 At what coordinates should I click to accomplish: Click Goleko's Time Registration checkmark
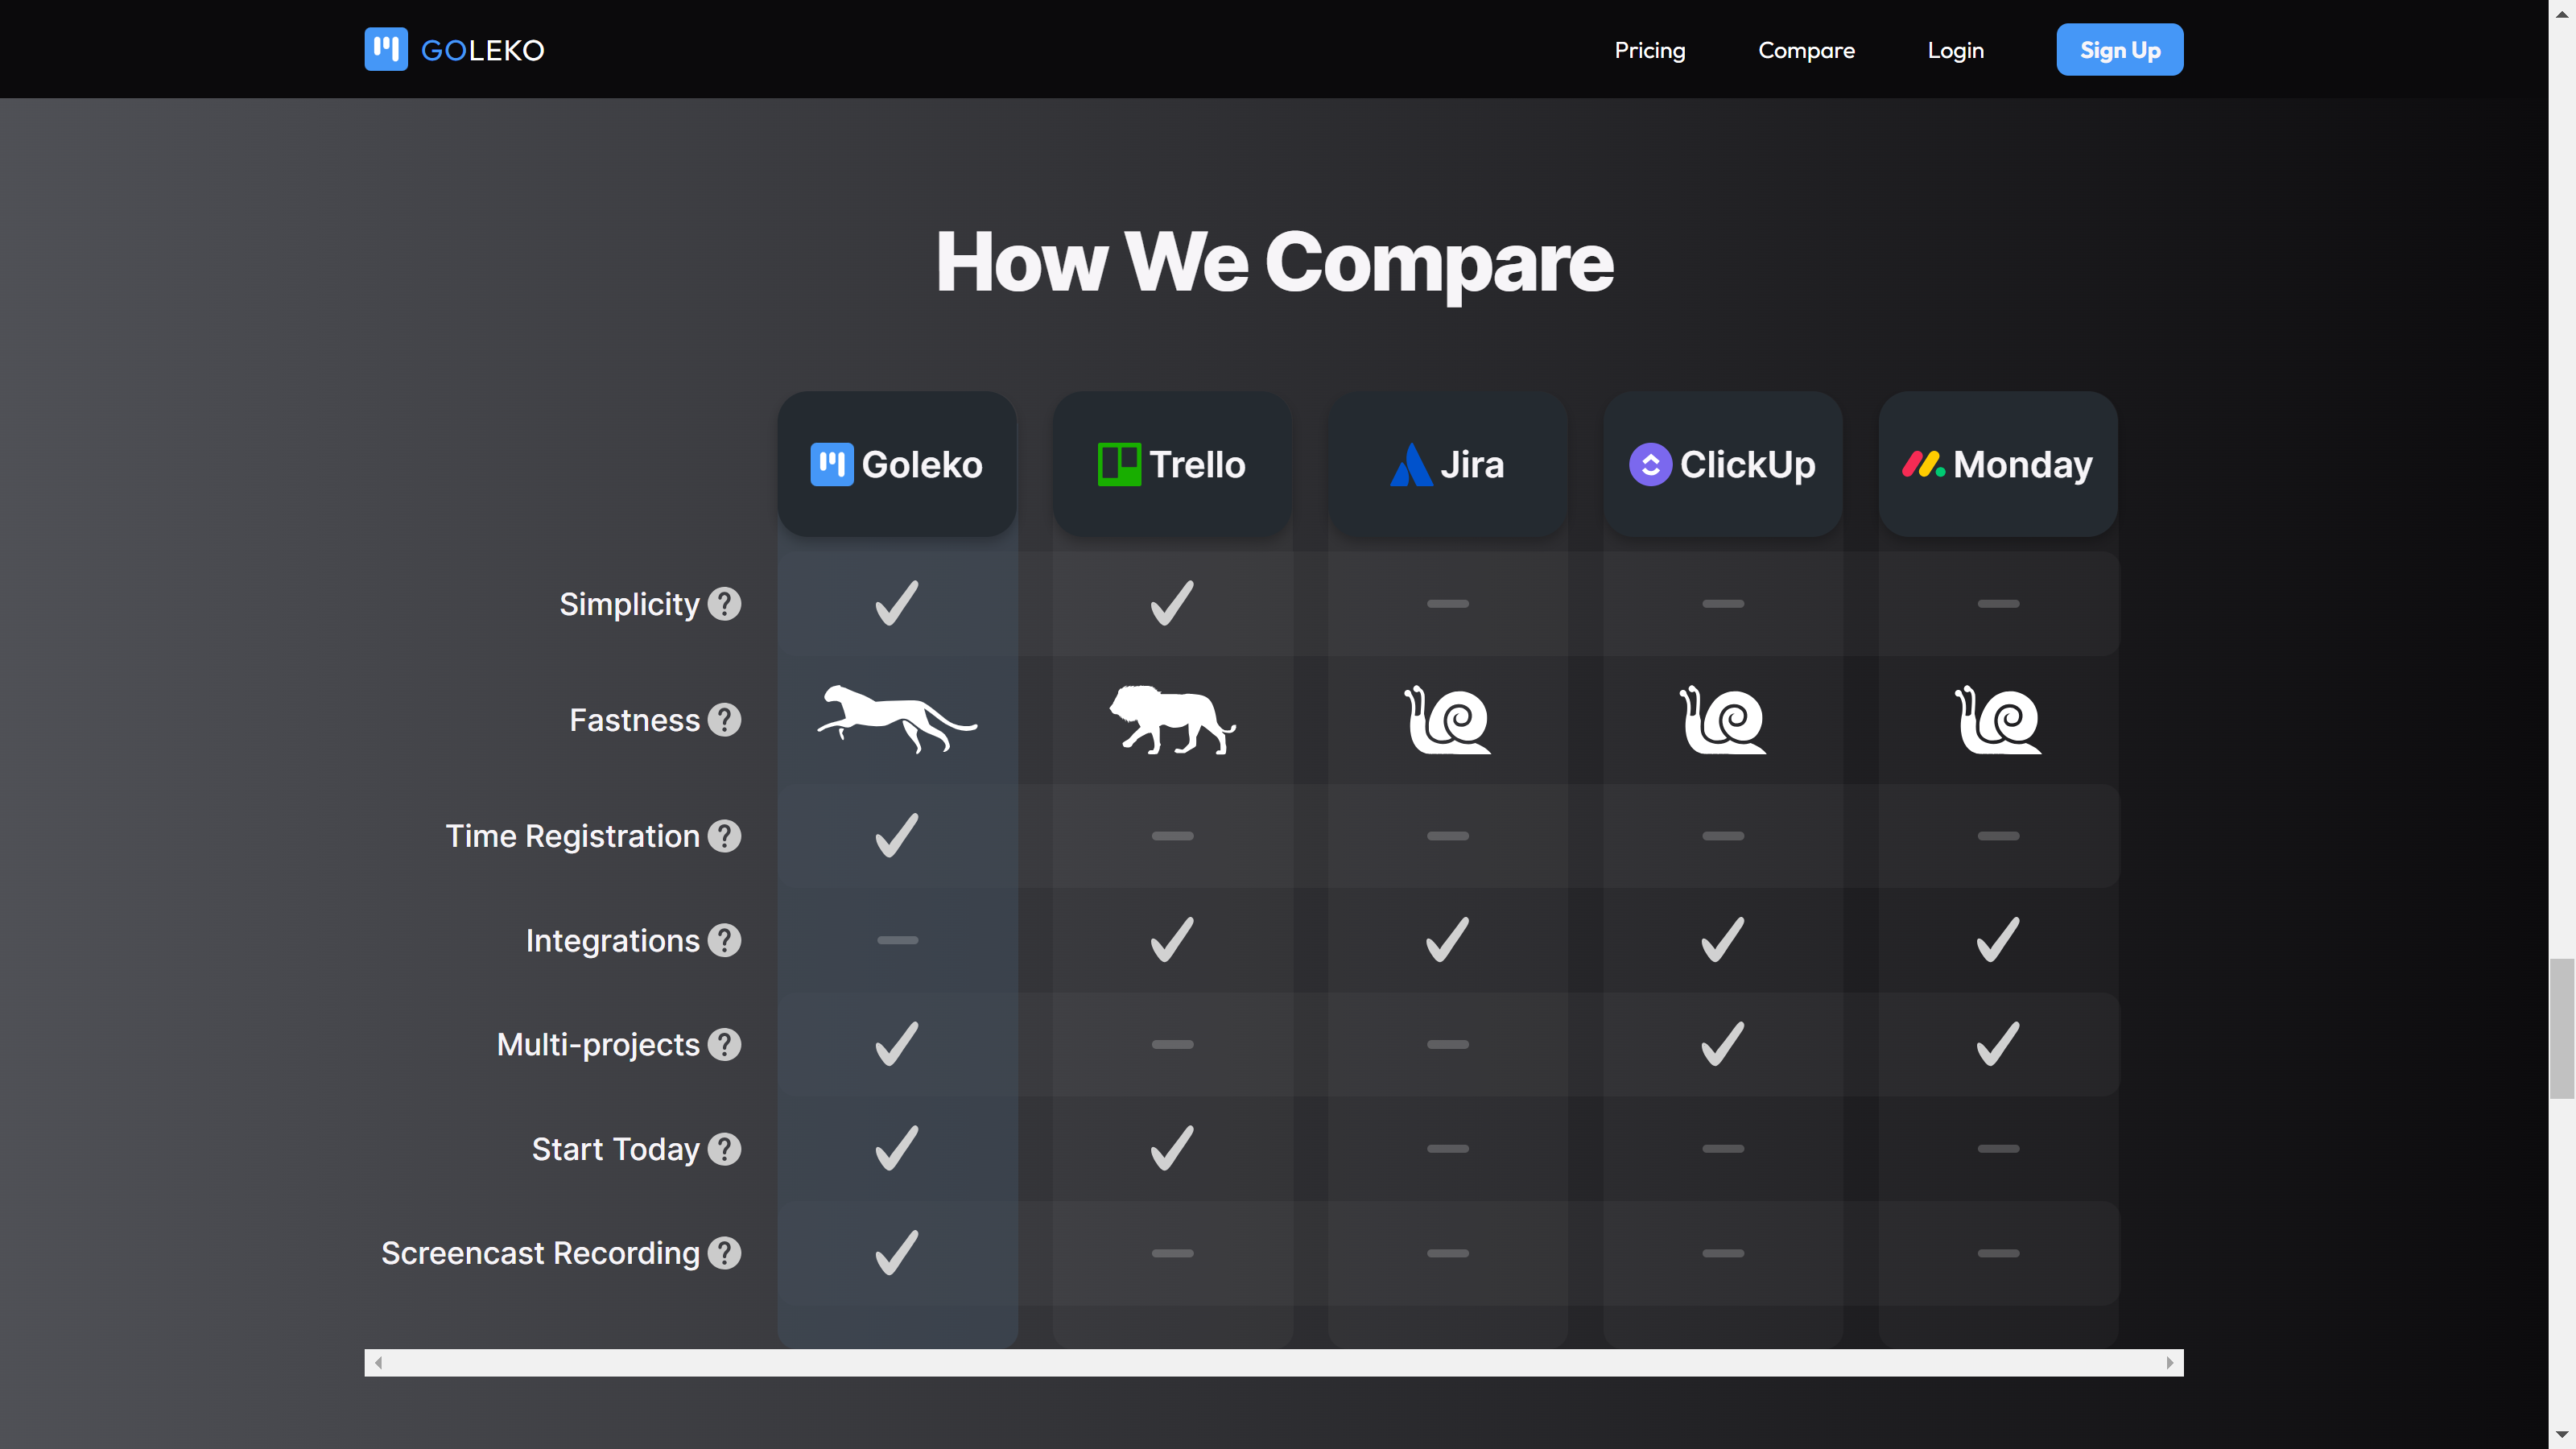pos(897,835)
